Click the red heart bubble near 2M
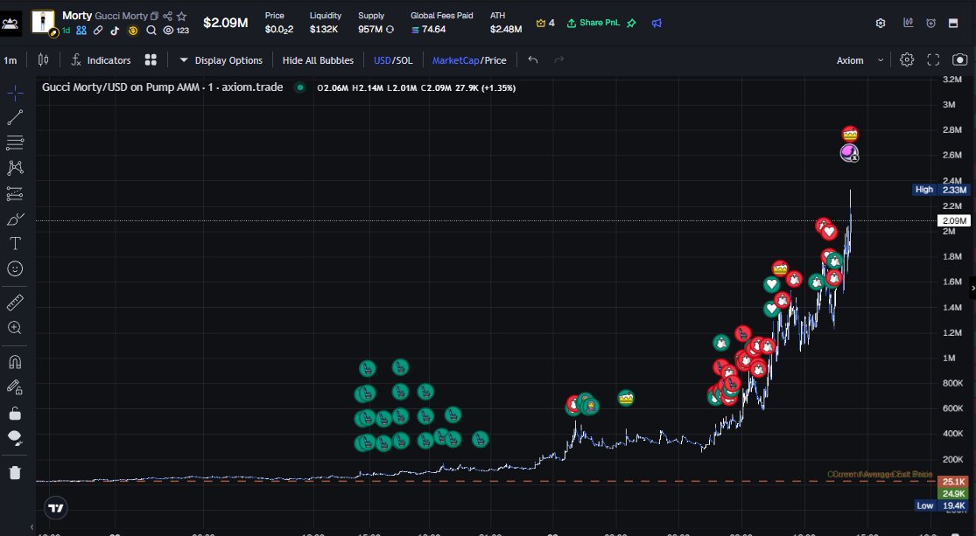The height and width of the screenshot is (536, 976). 829,232
